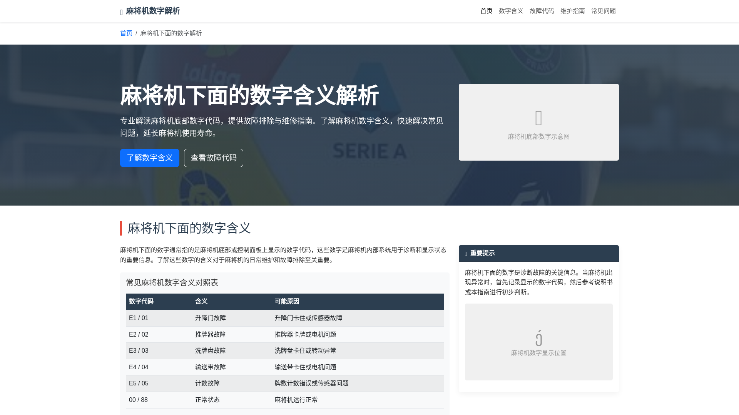Click breadcrumb text 麻将机下面的数字解析
The image size is (739, 415).
click(171, 33)
